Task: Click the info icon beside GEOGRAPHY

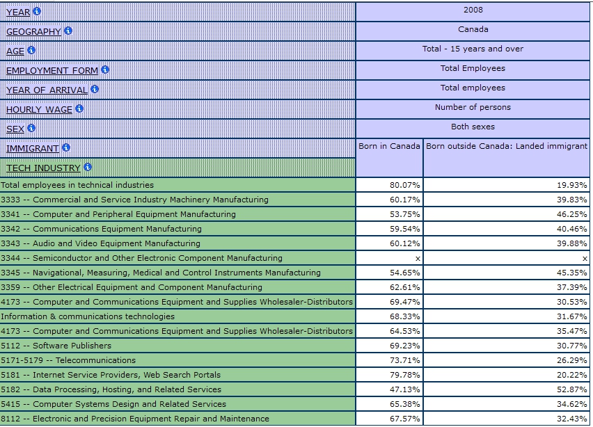Action: pyautogui.click(x=68, y=31)
